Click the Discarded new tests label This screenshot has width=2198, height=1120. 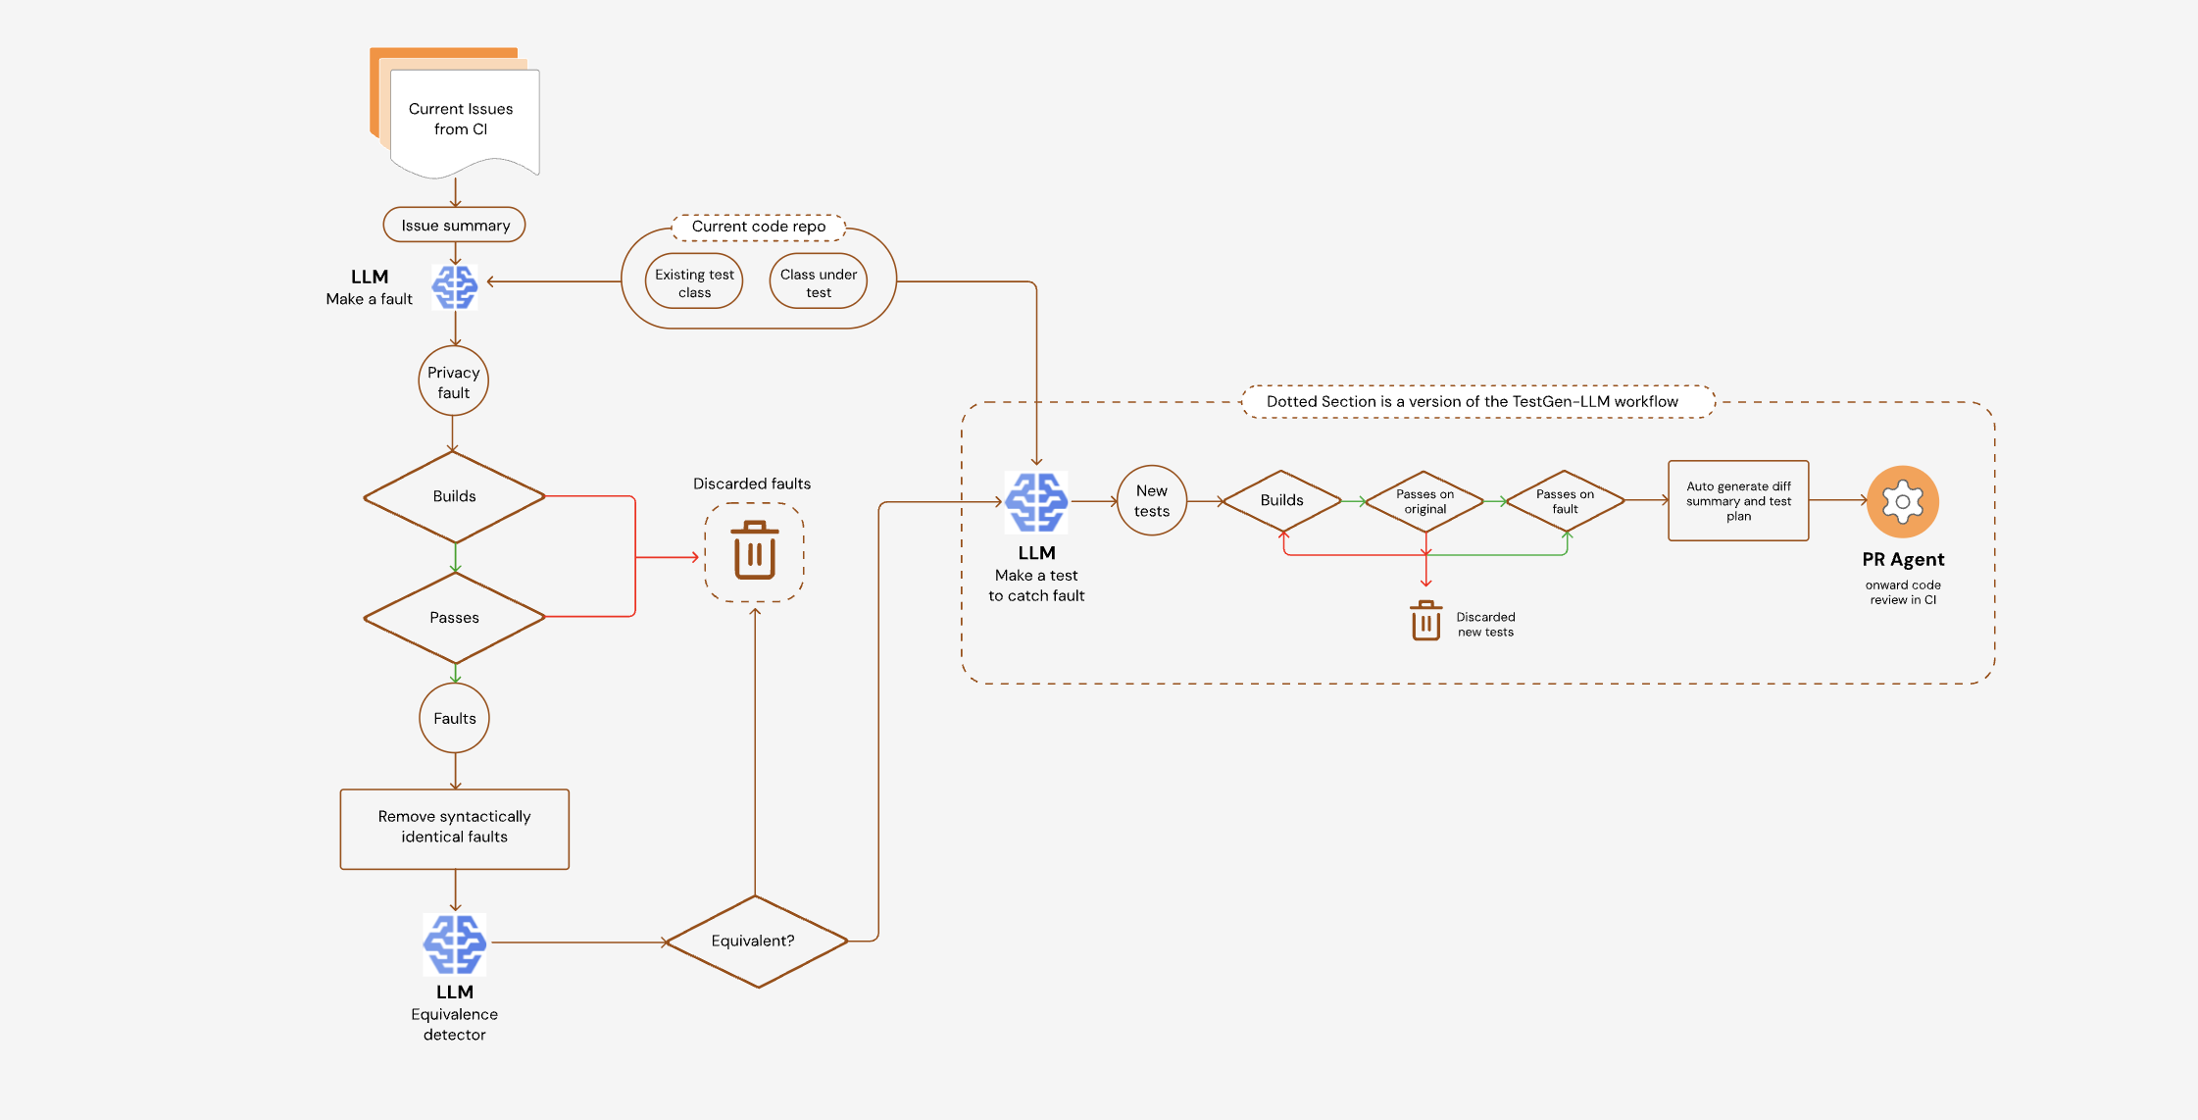[x=1485, y=624]
